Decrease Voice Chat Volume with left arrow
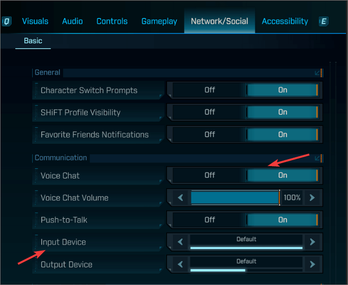This screenshot has width=348, height=285. (x=181, y=197)
